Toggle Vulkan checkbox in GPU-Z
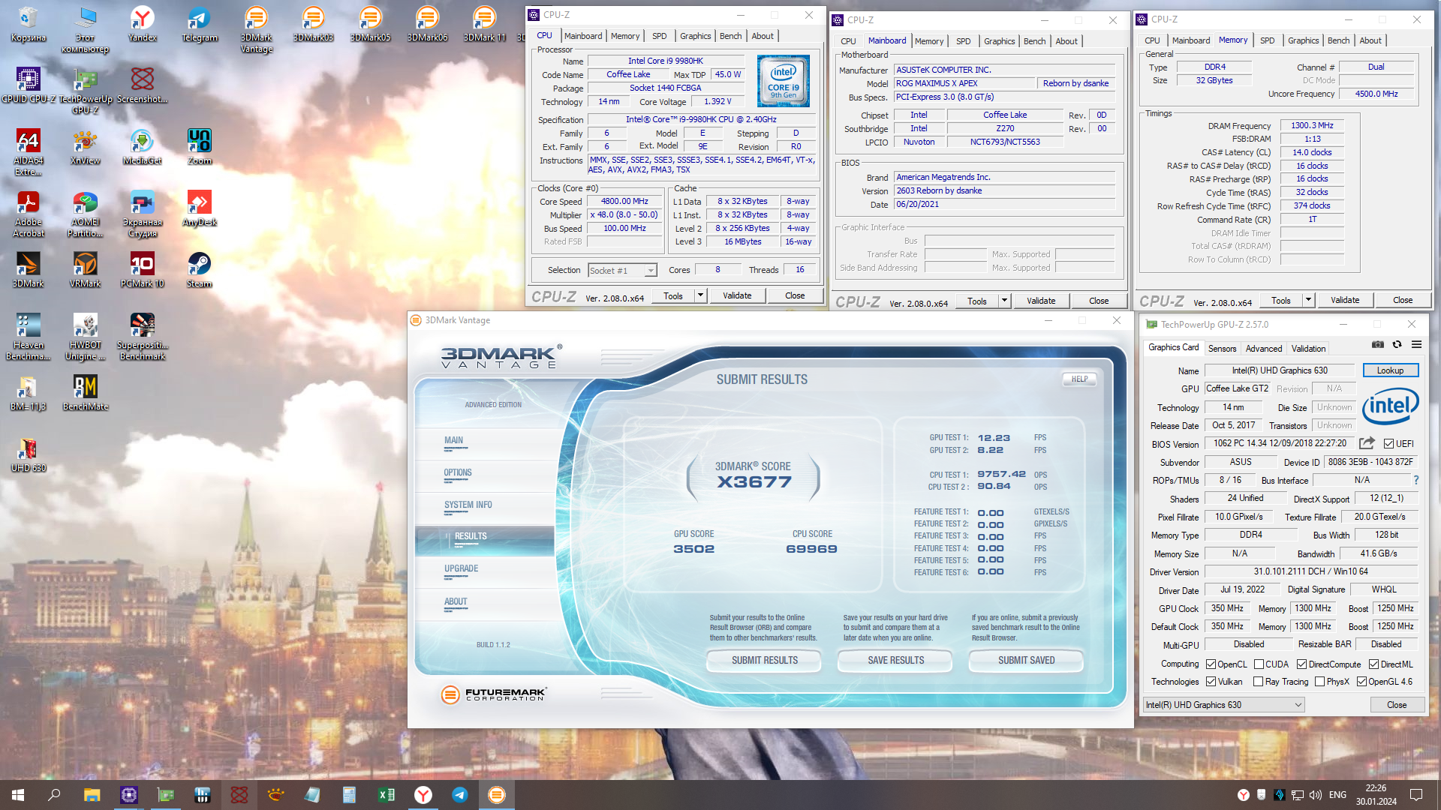The height and width of the screenshot is (810, 1441). [x=1211, y=682]
